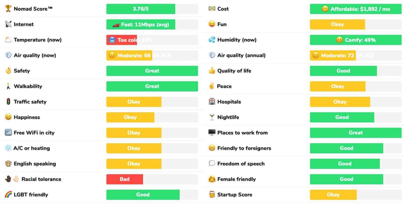Screen dimensions: 406x210
Task: Click the peace hand sign icon
Action: point(211,86)
